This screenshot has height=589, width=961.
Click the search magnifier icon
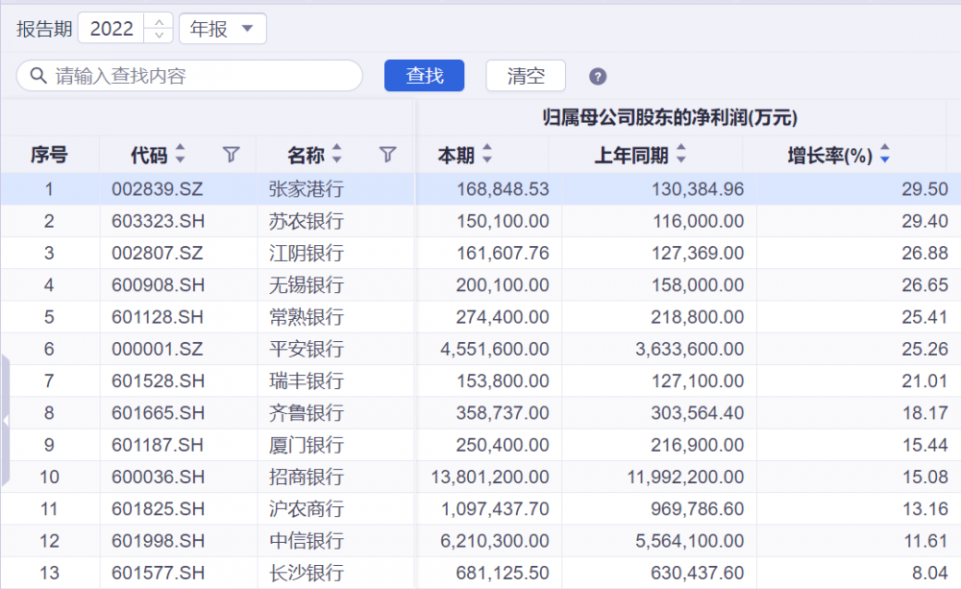(x=38, y=75)
